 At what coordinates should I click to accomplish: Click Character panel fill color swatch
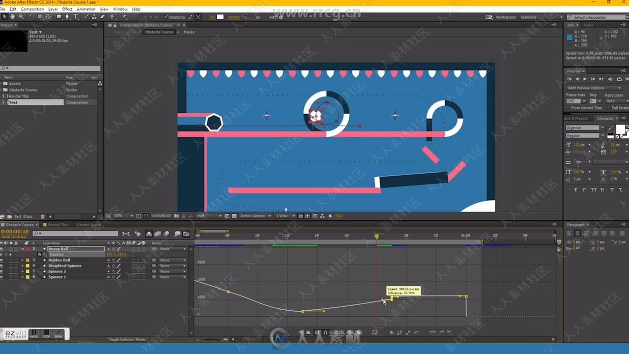pos(620,129)
